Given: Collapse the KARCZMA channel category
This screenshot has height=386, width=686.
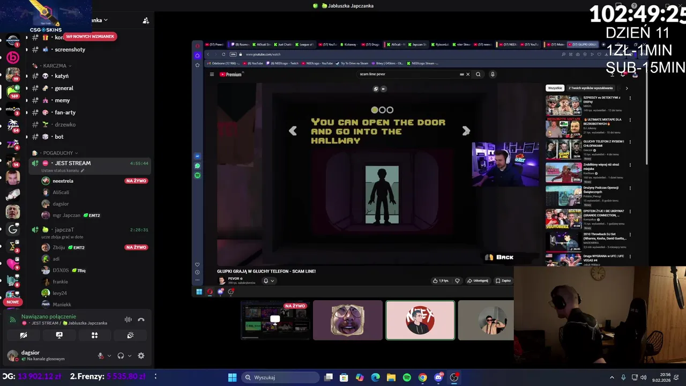Looking at the screenshot, I should 55,66.
